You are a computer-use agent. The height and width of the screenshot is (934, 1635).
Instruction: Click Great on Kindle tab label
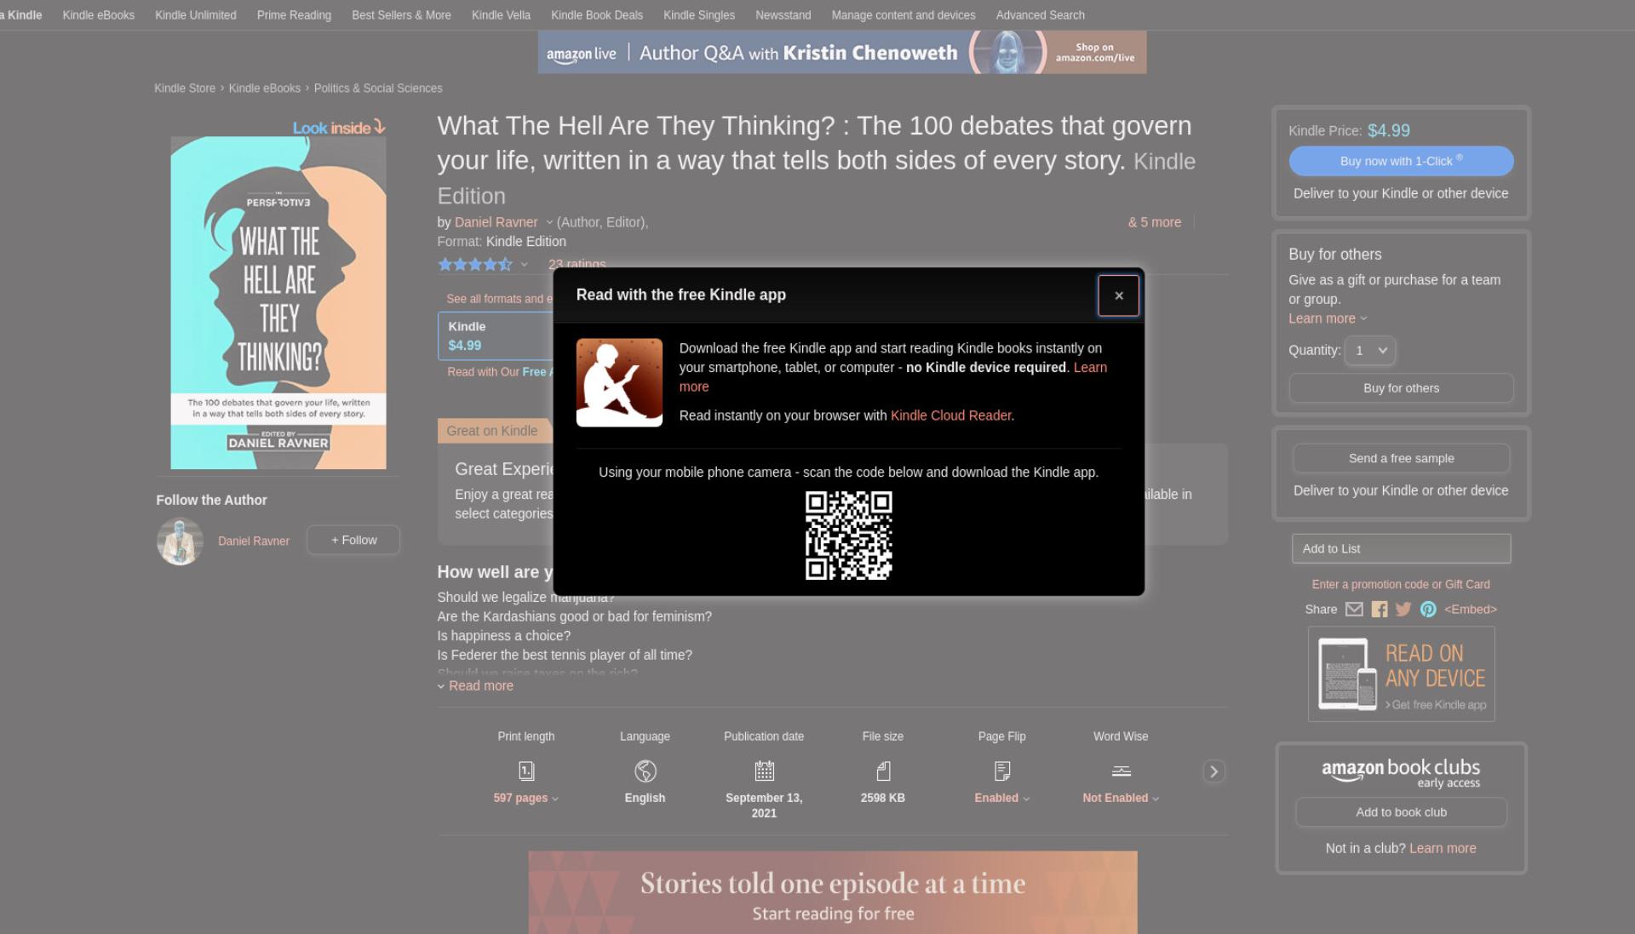491,431
